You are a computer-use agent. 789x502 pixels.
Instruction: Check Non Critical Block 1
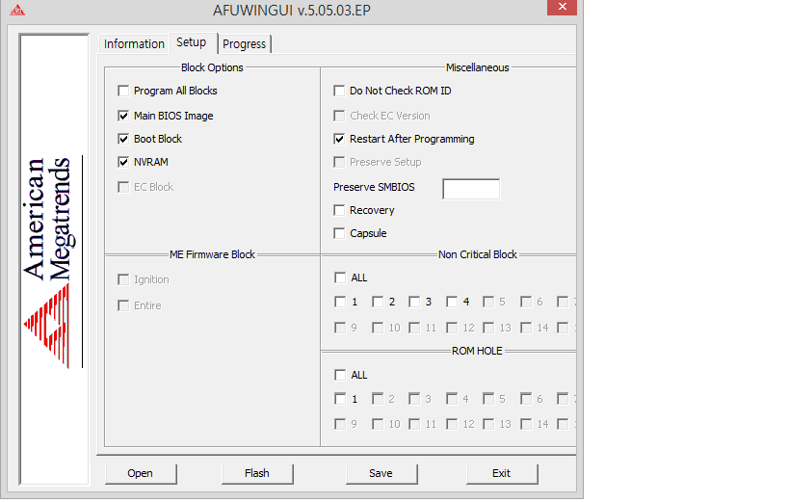[x=340, y=303]
